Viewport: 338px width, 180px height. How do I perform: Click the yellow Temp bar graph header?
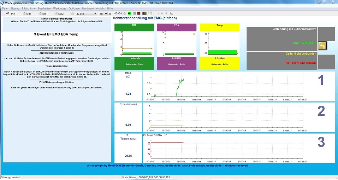click(x=220, y=27)
